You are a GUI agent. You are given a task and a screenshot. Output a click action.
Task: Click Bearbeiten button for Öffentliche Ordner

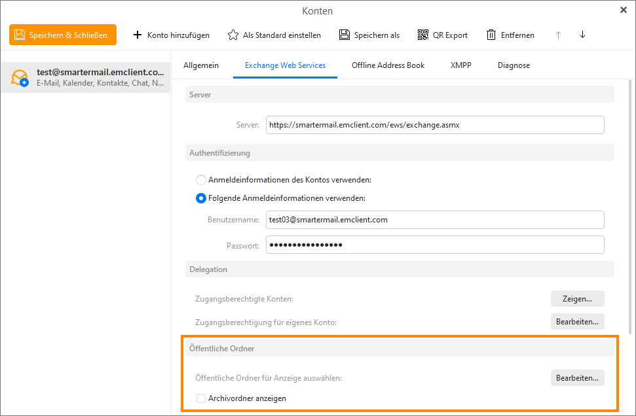[x=577, y=378]
